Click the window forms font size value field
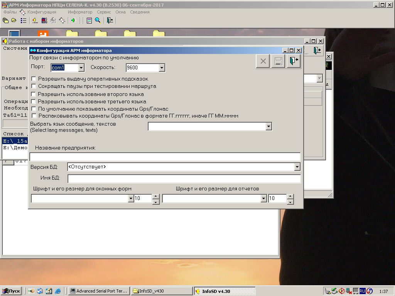The height and width of the screenshot is (296, 395). pos(143,198)
